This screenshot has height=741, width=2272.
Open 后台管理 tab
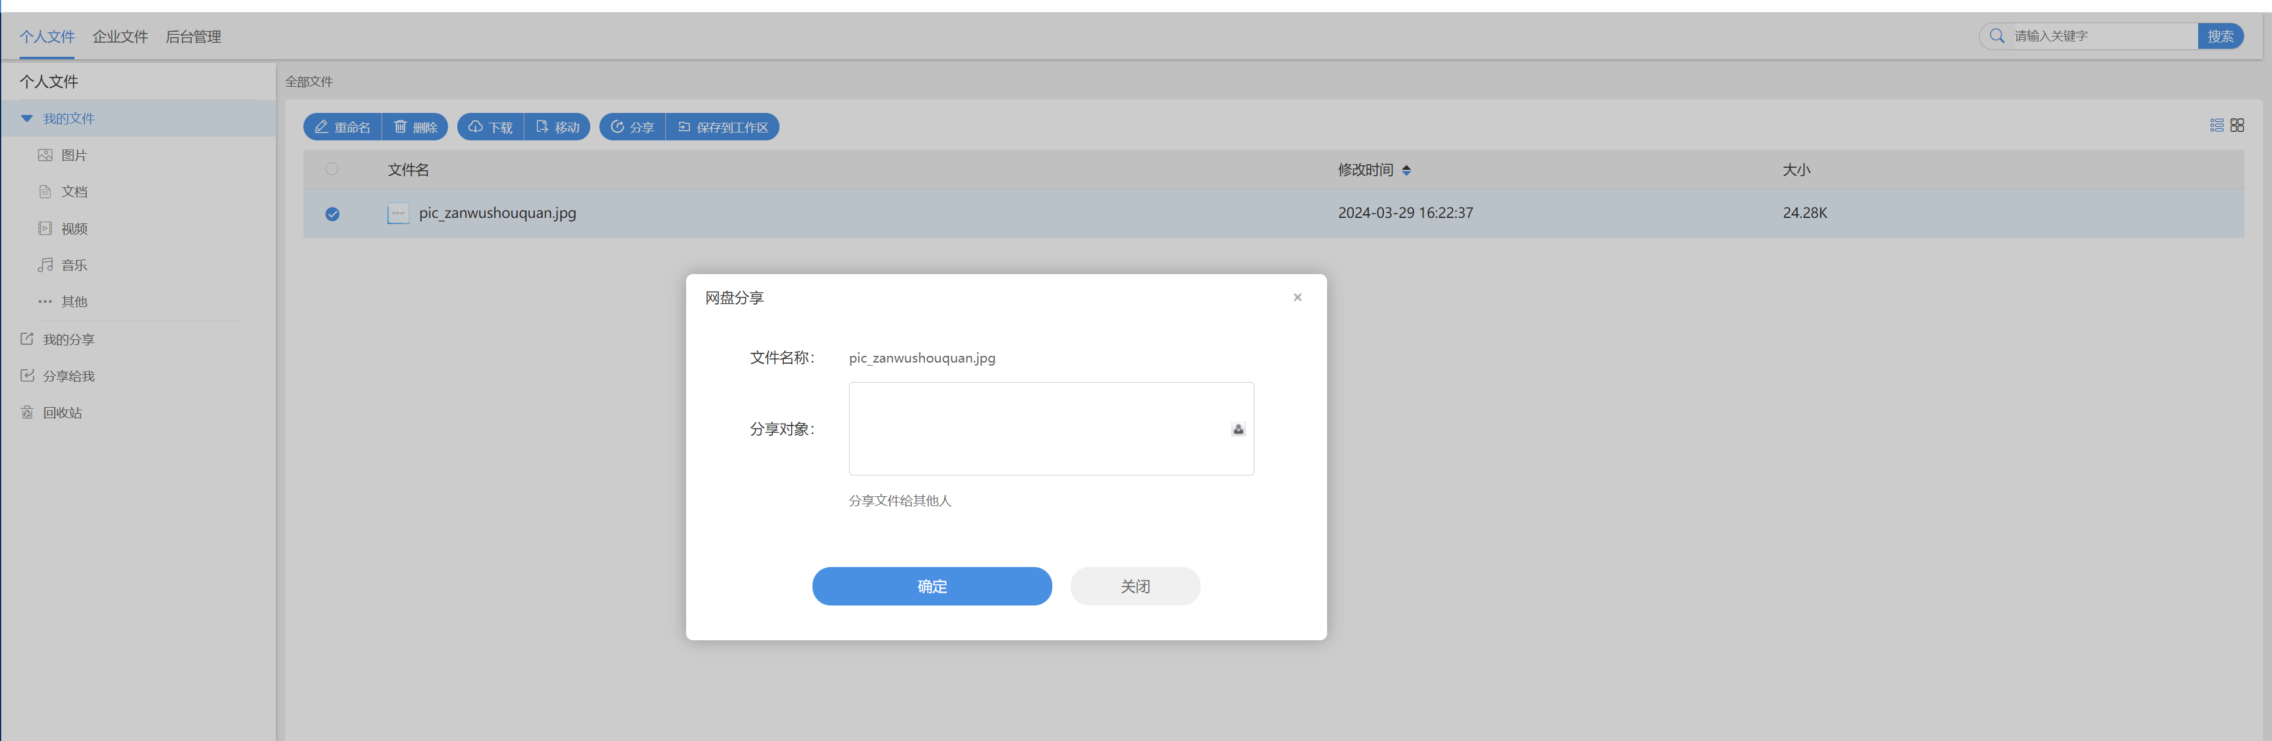(193, 37)
